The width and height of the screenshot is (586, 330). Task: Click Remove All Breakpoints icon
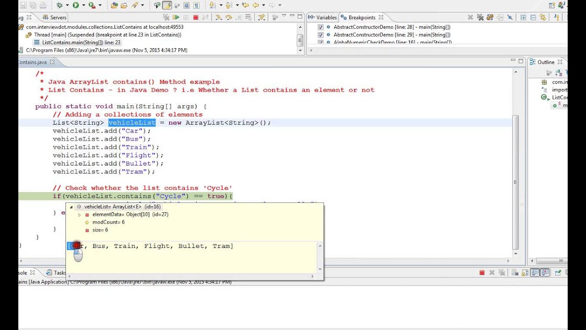pyautogui.click(x=480, y=17)
